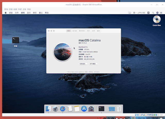Open Spotlight search magnifier in menu bar
Screen dimensions: 165x119
point(153,13)
